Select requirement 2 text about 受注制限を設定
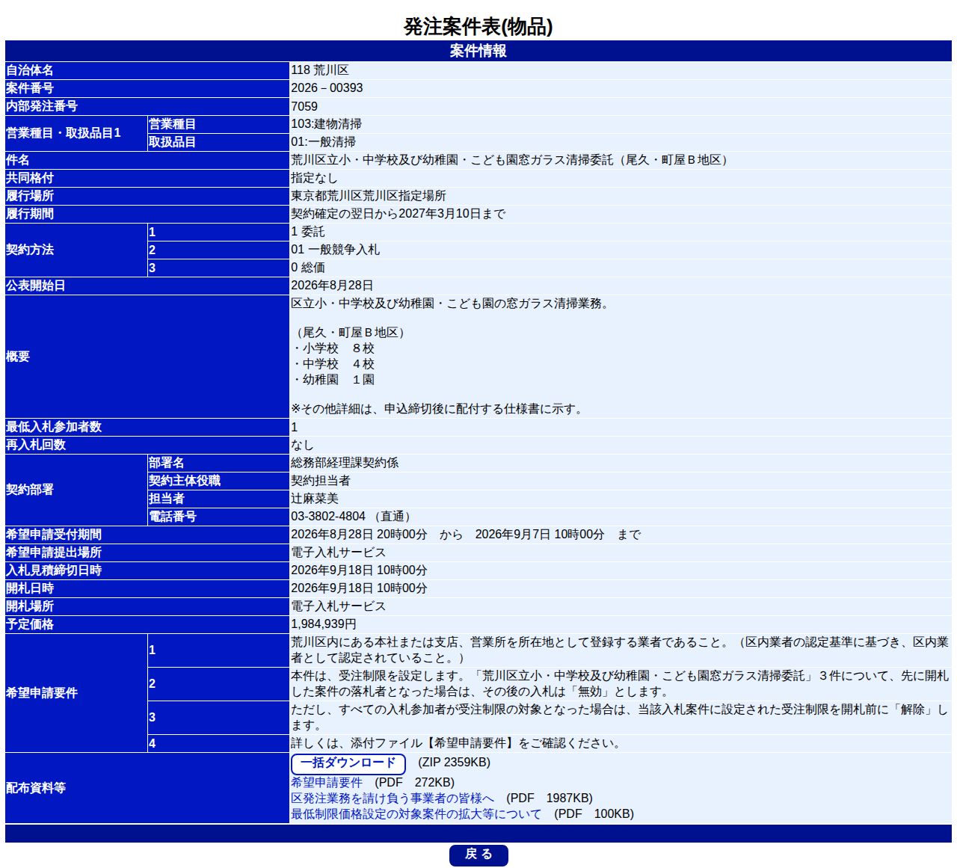Image resolution: width=957 pixels, height=868 pixels. 620,684
